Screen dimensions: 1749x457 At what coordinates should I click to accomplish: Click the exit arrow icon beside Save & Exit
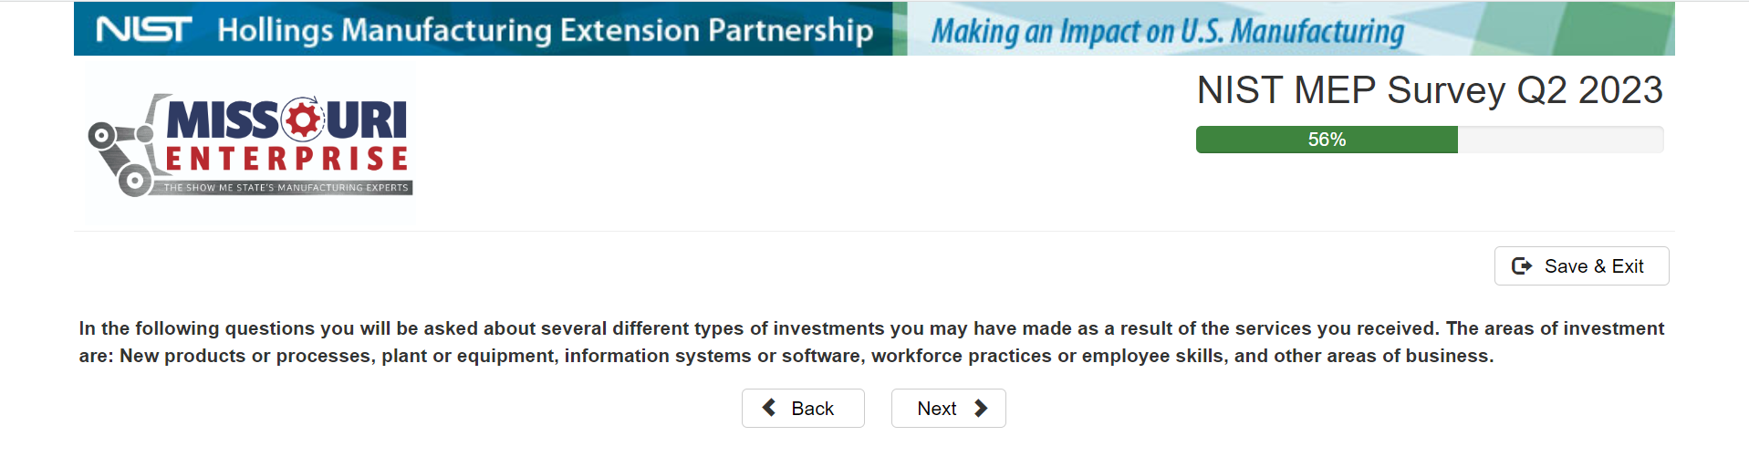point(1521,265)
